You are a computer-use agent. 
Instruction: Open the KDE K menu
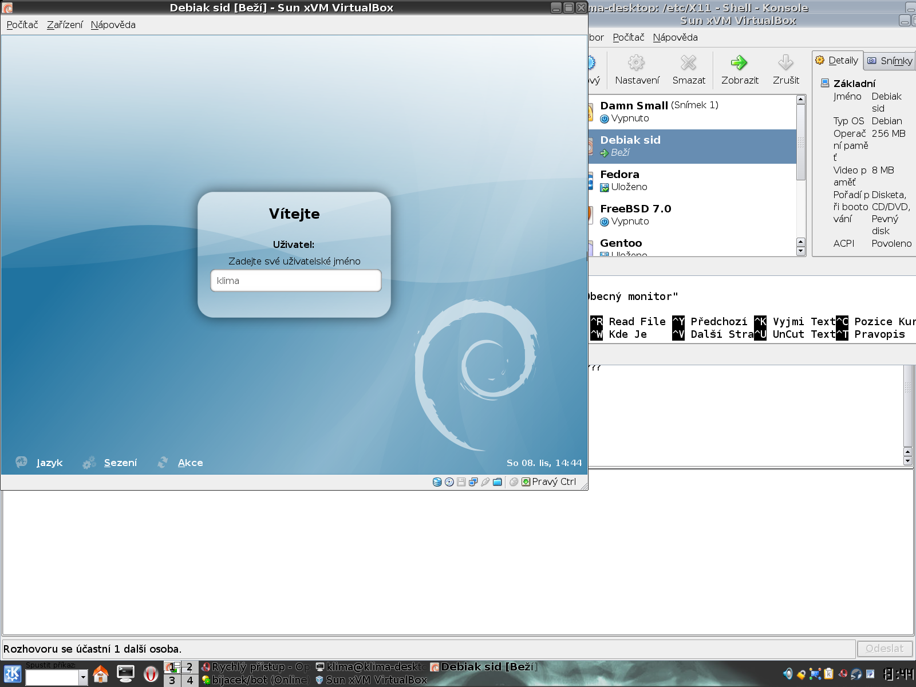13,674
